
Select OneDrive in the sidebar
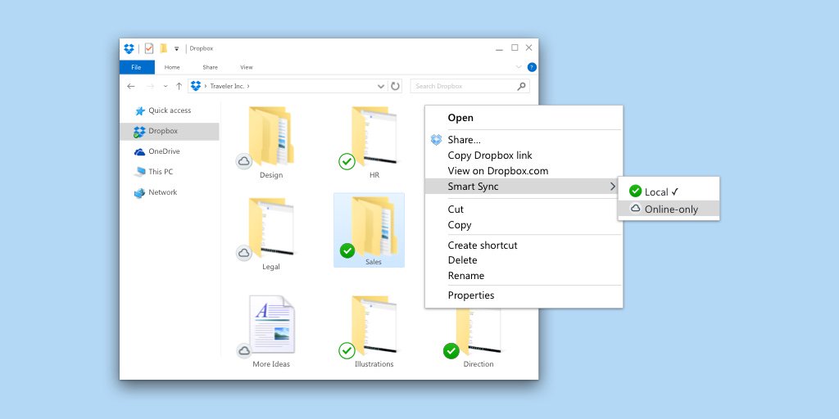pyautogui.click(x=169, y=151)
